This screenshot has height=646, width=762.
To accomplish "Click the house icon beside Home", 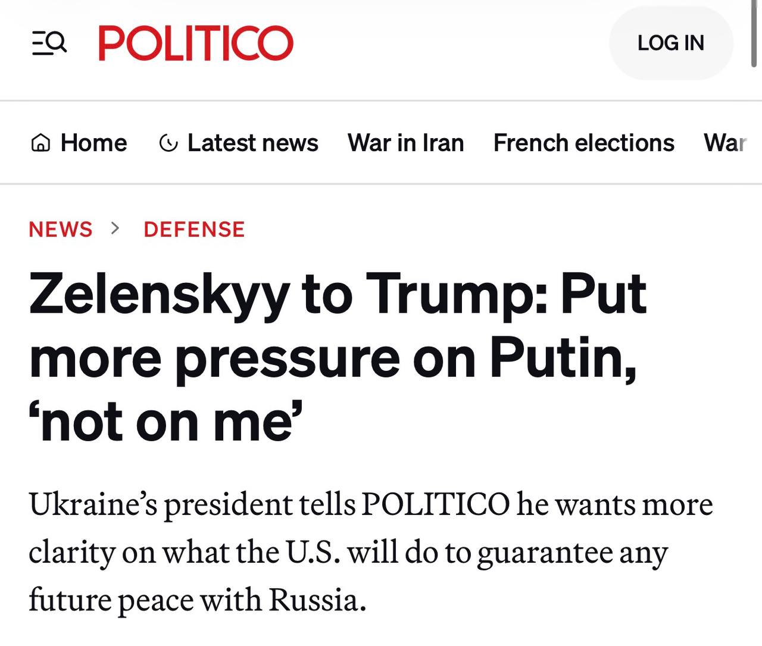I will pyautogui.click(x=40, y=143).
